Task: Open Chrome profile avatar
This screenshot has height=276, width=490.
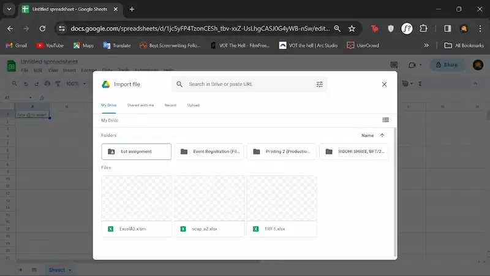Action: click(464, 28)
